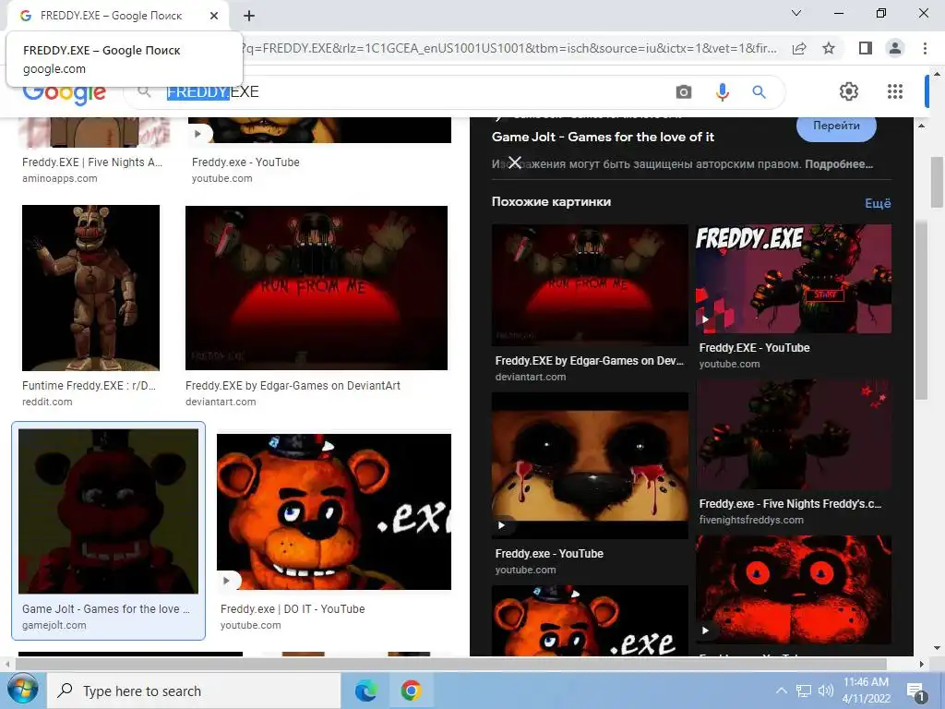
Task: Click play badge on bleeding eyes thumbnail
Action: tap(501, 525)
